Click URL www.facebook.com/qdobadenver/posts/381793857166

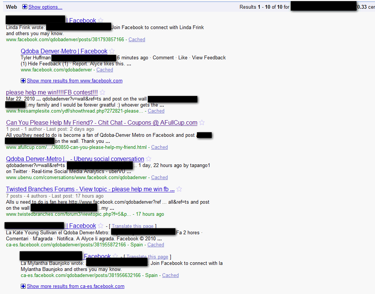(x=65, y=39)
